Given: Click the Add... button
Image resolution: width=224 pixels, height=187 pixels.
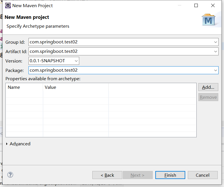Looking at the screenshot, I should point(208,87).
